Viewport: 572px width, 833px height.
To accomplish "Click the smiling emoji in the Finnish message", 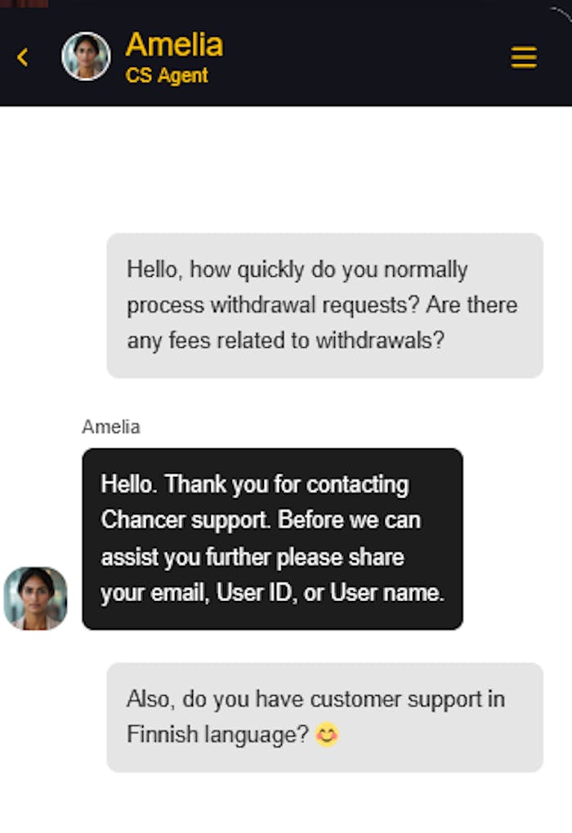I will 327,735.
